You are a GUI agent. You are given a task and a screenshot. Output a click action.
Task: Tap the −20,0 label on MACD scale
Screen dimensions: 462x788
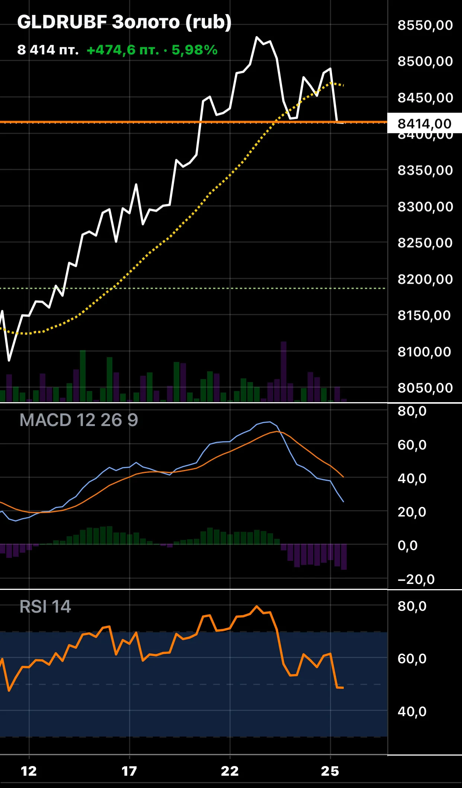click(x=416, y=579)
